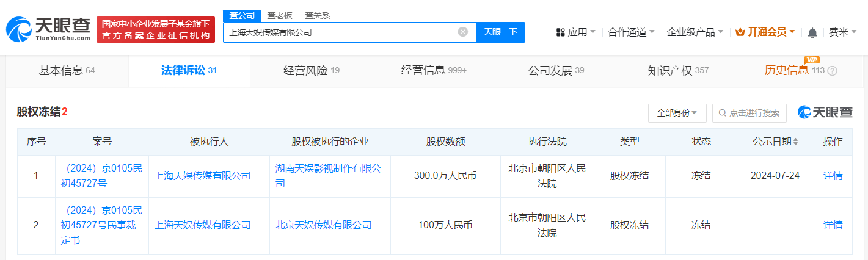View 详情 for the 北京天娱传媒 row
Viewport: 868px width, 260px height.
coord(833,225)
